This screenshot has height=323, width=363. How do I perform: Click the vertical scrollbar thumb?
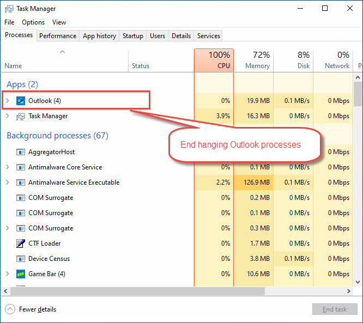(x=358, y=94)
